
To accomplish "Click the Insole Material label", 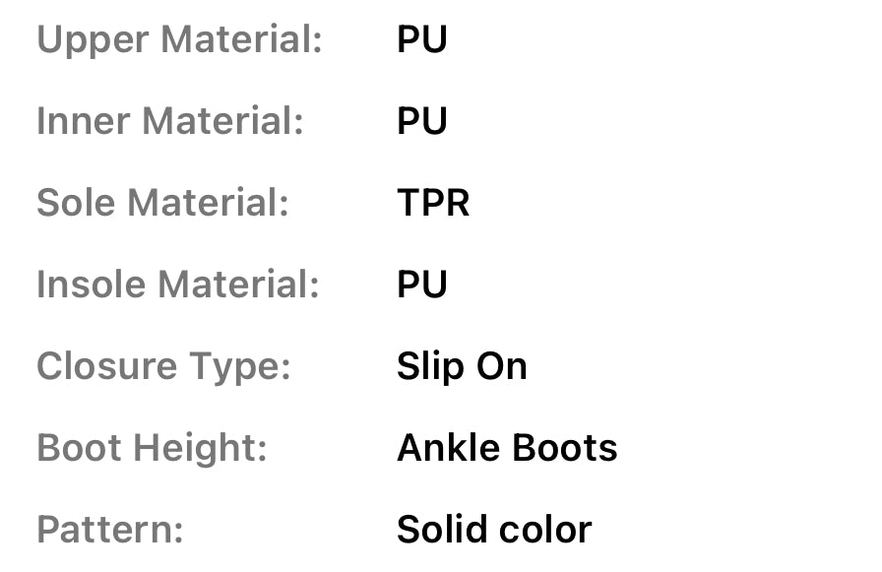I will click(x=178, y=286).
